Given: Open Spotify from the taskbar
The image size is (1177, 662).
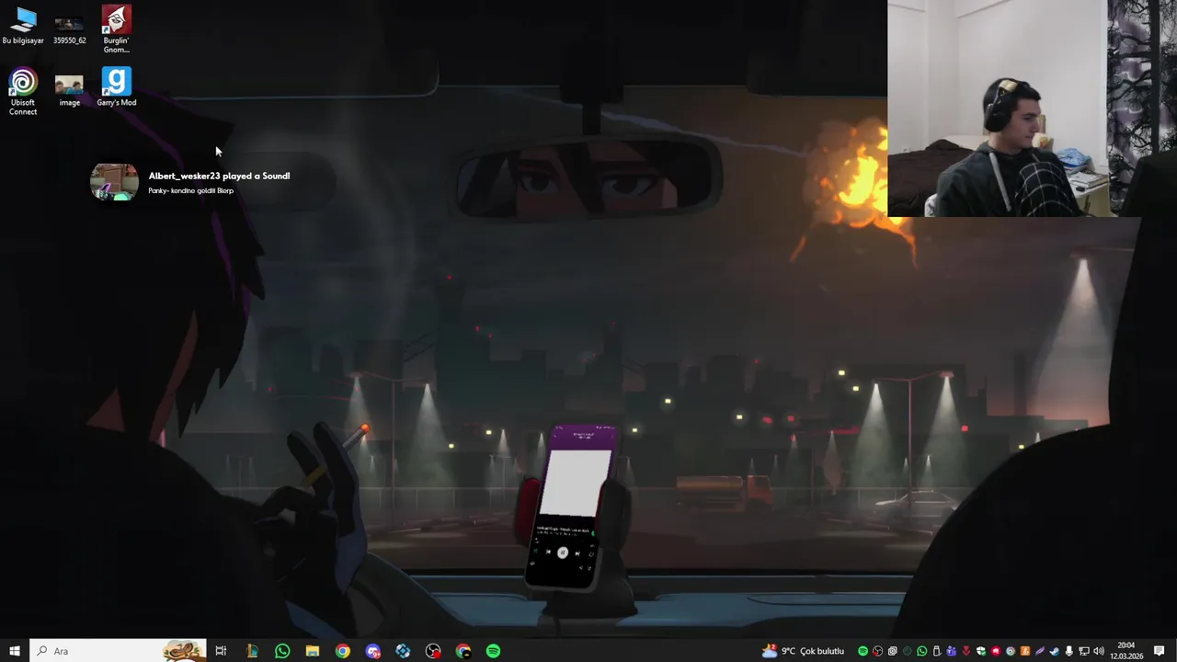Looking at the screenshot, I should click(493, 651).
